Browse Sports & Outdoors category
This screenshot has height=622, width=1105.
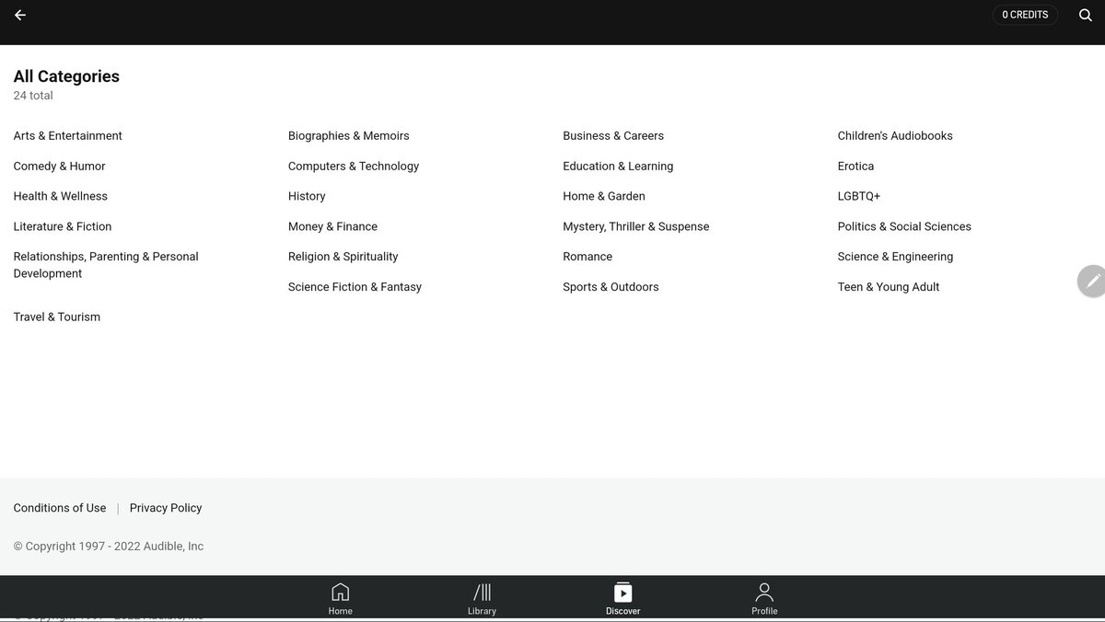611,287
